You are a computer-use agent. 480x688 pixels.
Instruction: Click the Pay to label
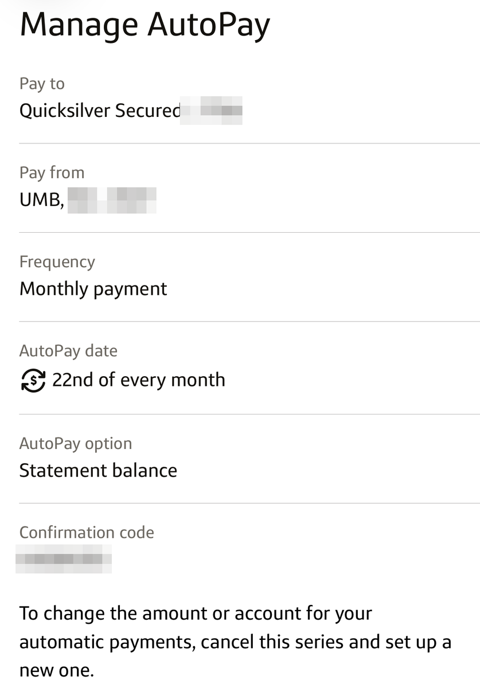tap(42, 84)
